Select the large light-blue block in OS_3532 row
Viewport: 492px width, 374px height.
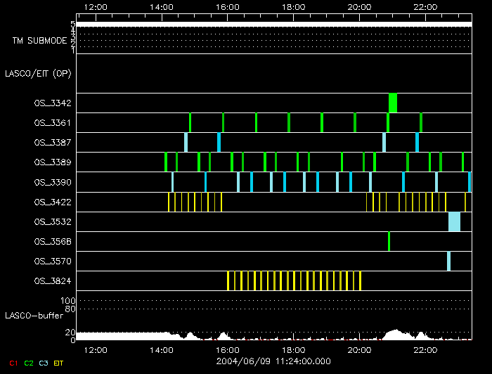click(x=454, y=221)
